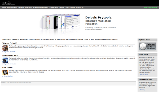Open the Public Tests link in sidebar
This screenshot has width=159, height=99.
click(144, 75)
